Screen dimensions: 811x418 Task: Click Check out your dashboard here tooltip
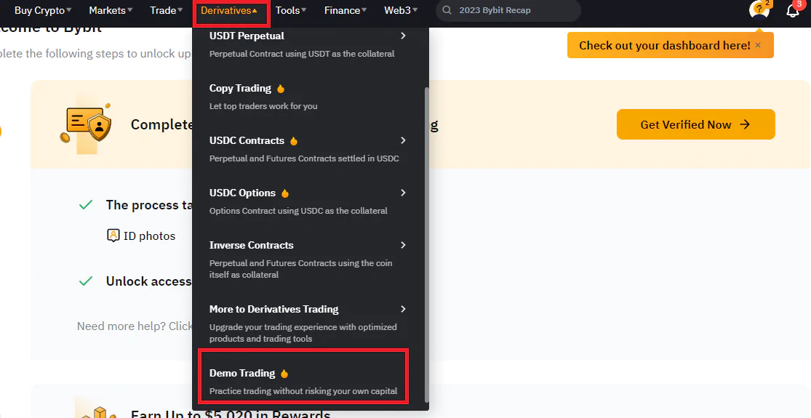pos(664,46)
